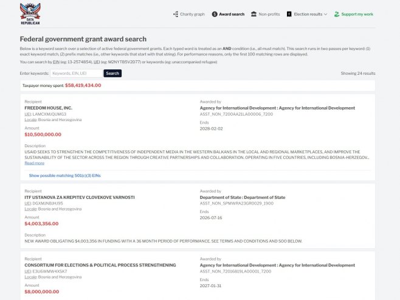The image size is (400, 300).
Task: Select the $10,500,000.00 award amount
Action: [x=43, y=134]
